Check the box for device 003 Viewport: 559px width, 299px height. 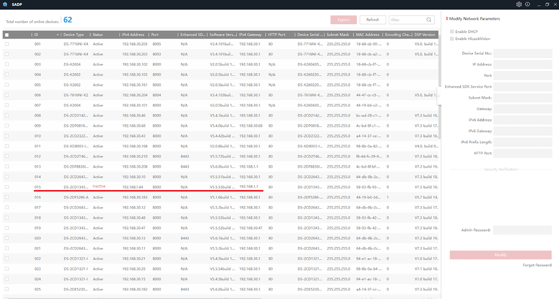point(7,64)
